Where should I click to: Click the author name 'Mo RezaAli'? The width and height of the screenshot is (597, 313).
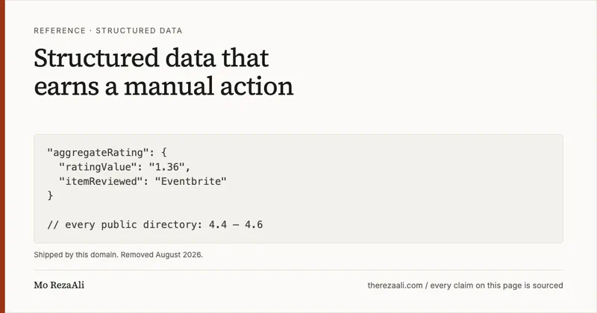click(x=59, y=285)
